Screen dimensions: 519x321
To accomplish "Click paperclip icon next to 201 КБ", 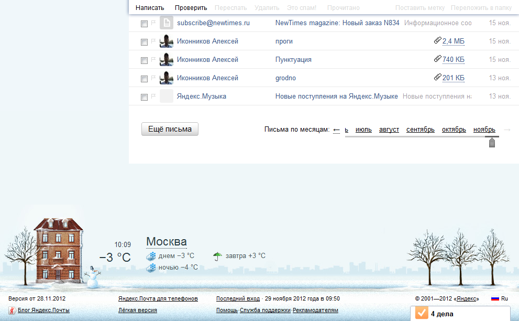I will click(438, 77).
